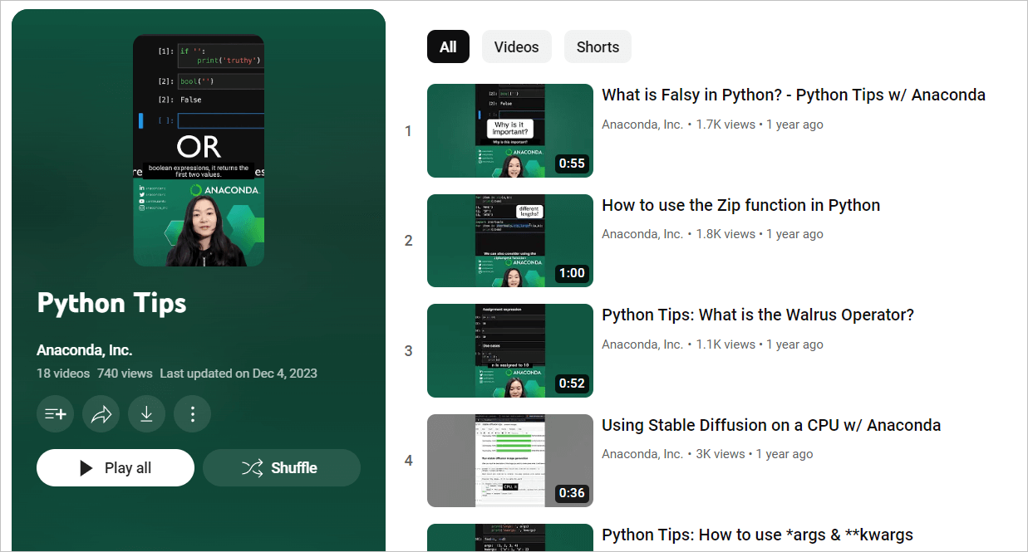The width and height of the screenshot is (1028, 552).
Task: Open the three-dot more actions menu
Action: [x=193, y=413]
